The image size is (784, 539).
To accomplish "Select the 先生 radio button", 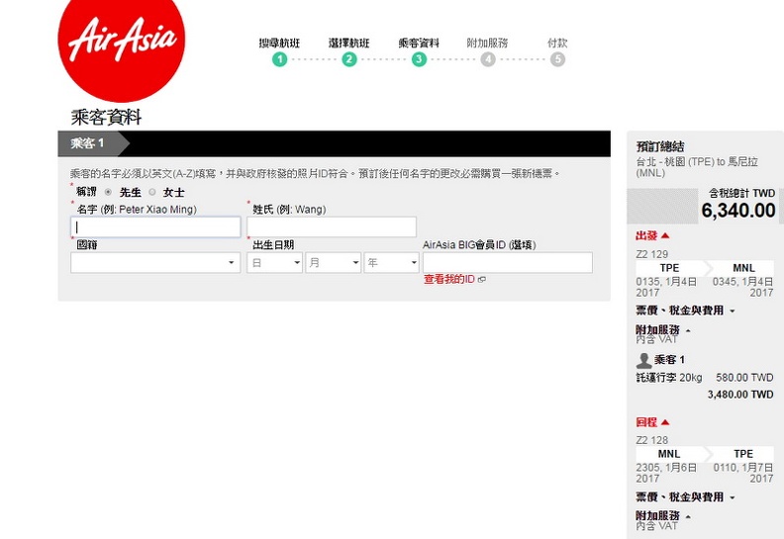I will (108, 192).
